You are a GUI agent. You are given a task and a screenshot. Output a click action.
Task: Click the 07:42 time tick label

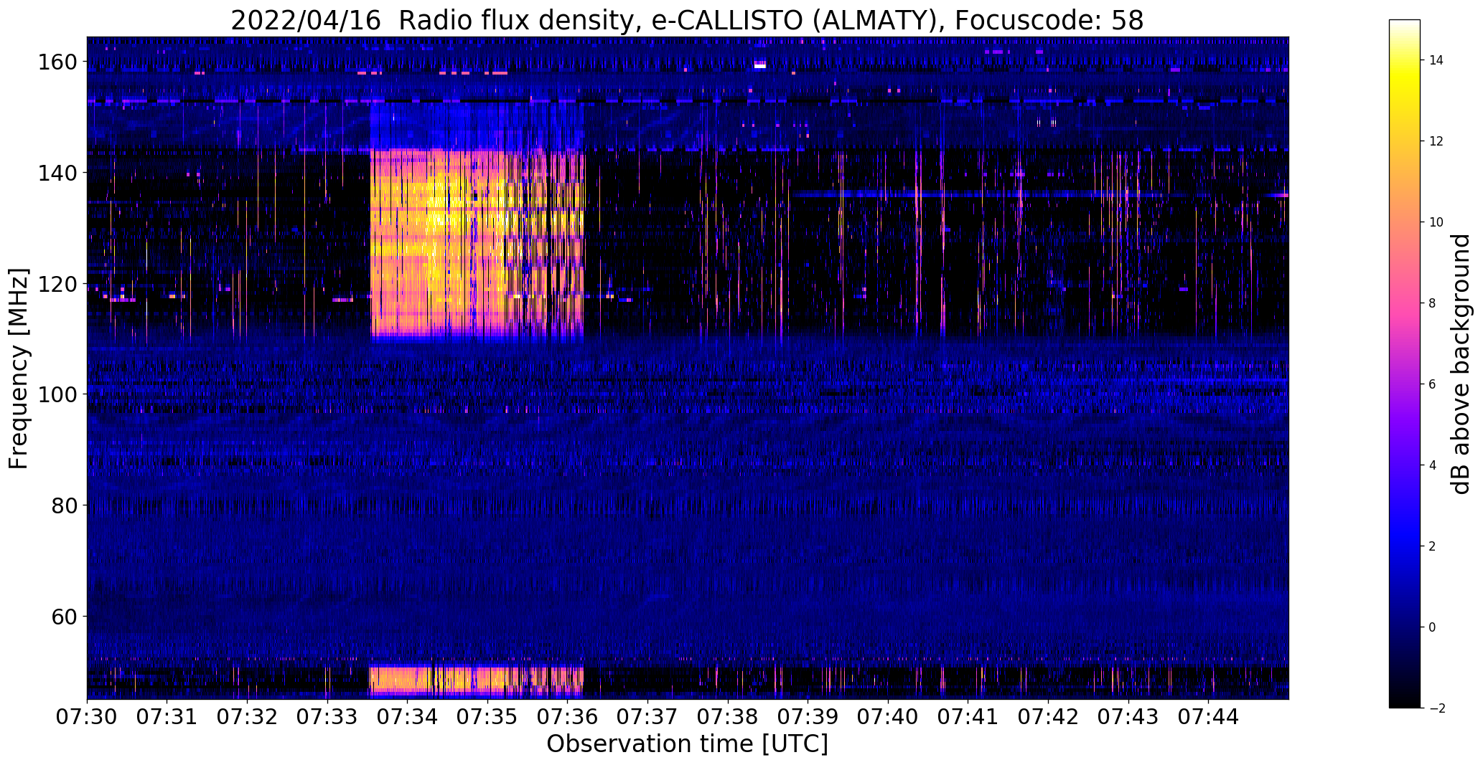click(x=1049, y=717)
